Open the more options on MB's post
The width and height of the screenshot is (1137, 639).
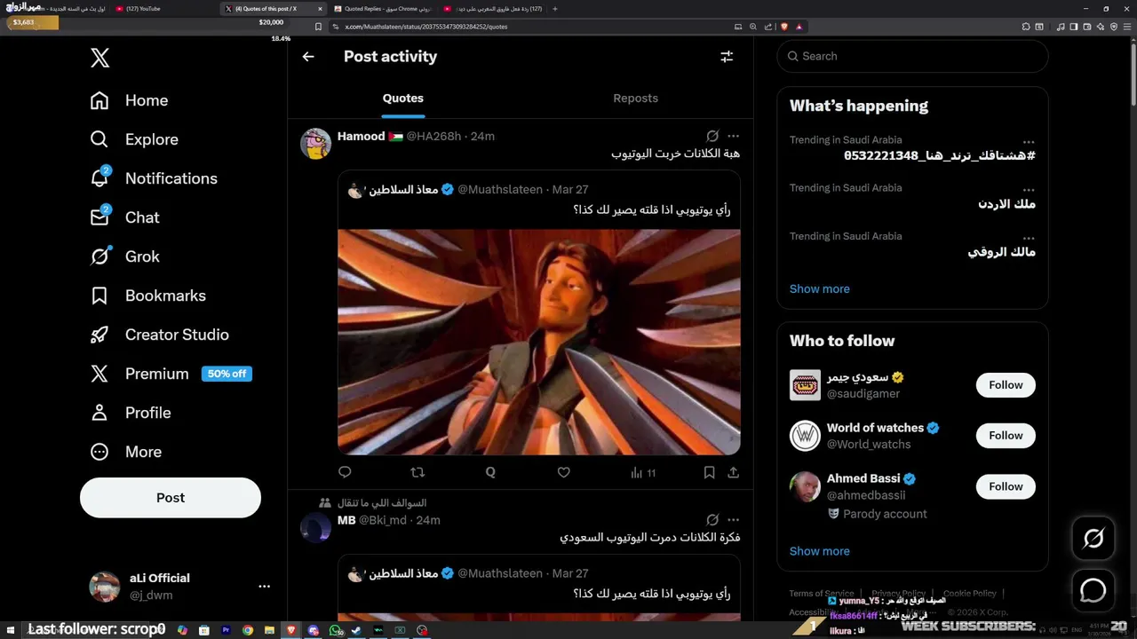(x=733, y=520)
